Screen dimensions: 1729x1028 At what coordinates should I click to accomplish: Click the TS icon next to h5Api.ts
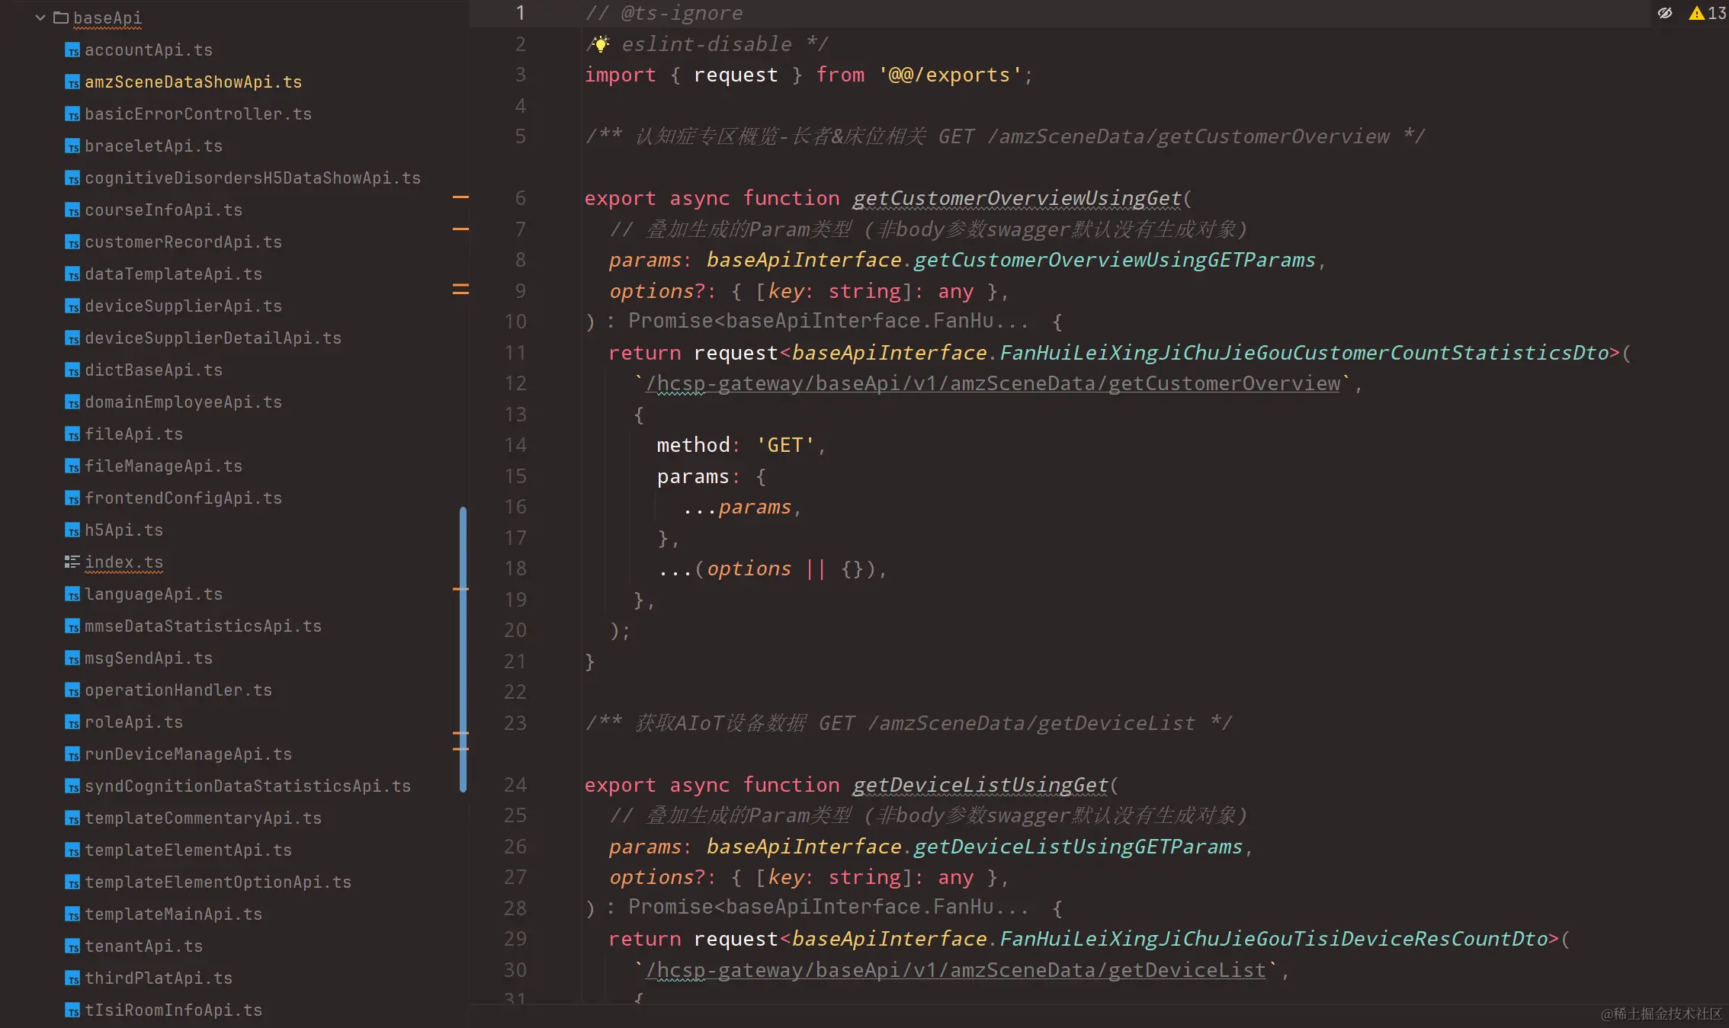point(72,530)
